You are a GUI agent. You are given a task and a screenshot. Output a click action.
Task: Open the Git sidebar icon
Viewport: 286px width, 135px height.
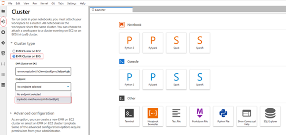click(3, 43)
